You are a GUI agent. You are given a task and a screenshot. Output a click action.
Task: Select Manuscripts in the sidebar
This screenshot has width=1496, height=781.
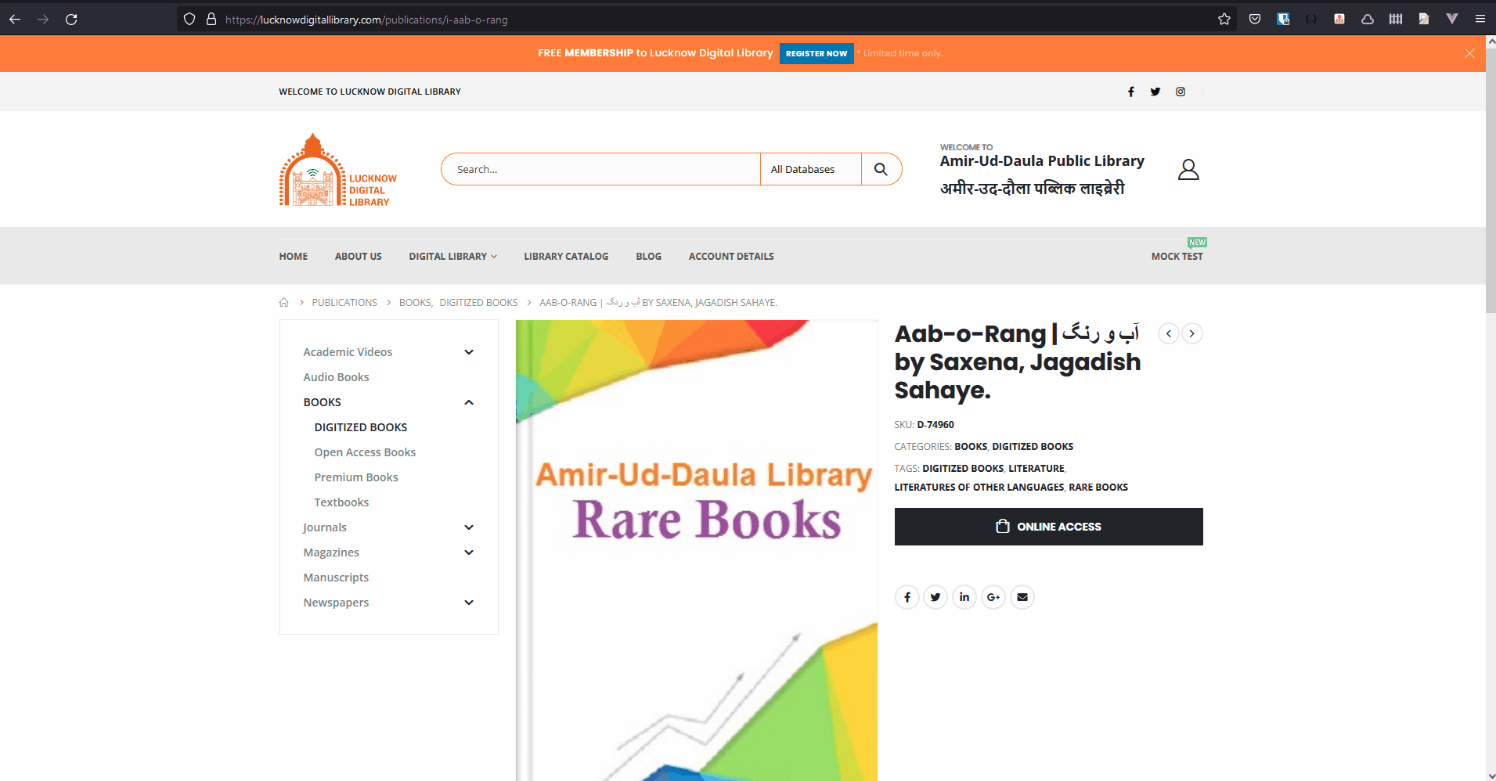(336, 578)
